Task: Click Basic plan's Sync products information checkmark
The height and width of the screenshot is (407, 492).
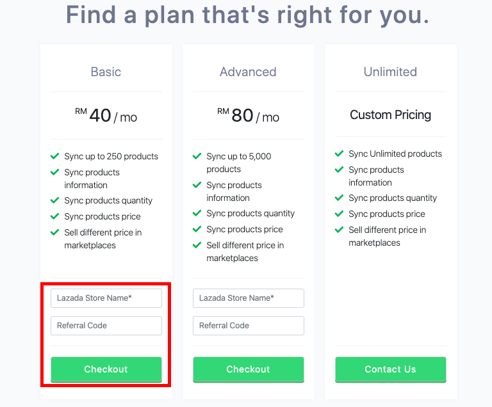Action: point(55,172)
